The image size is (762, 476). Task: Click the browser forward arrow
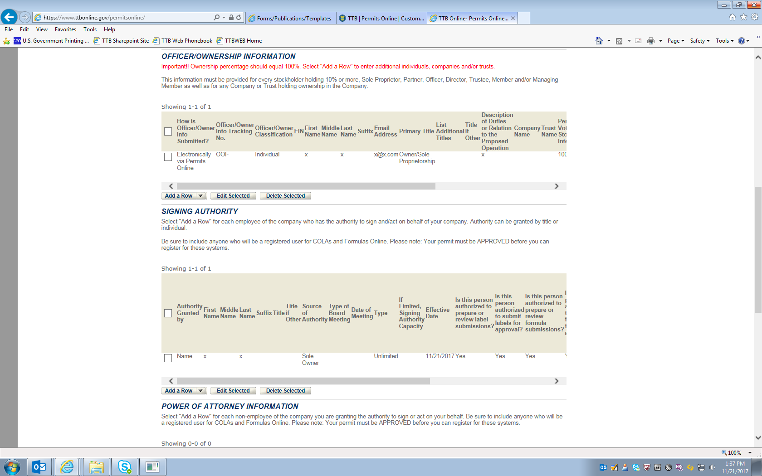click(25, 17)
